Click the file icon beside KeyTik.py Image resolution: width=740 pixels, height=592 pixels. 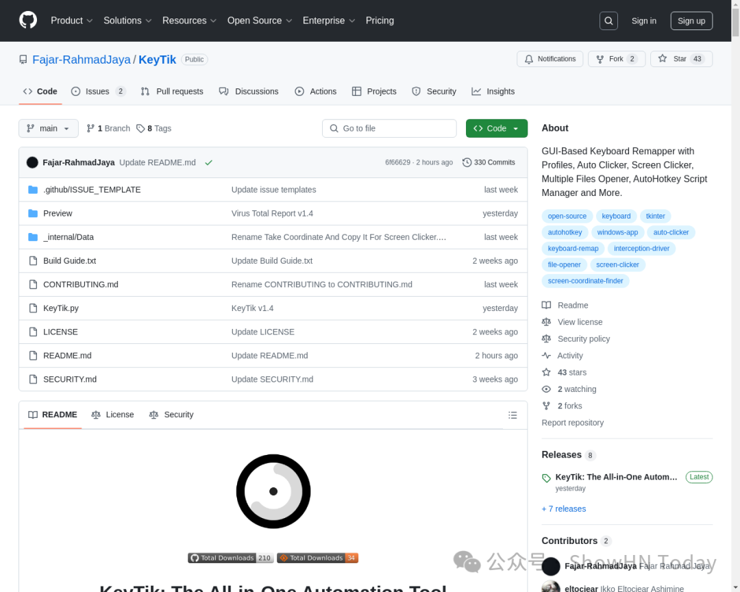pos(33,308)
